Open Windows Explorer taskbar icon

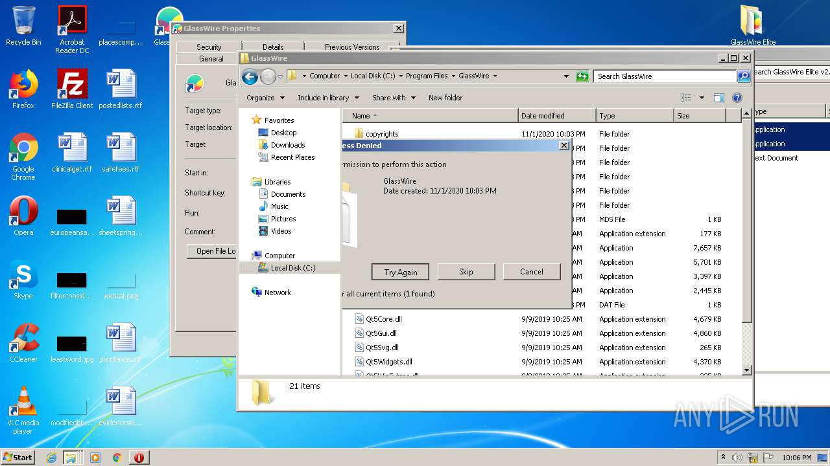72,458
